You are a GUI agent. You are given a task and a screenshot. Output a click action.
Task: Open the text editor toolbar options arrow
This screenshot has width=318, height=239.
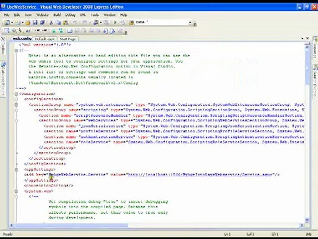(x=126, y=32)
